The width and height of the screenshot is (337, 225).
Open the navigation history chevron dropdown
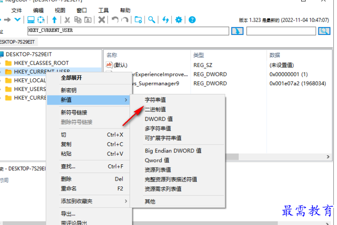point(17,20)
